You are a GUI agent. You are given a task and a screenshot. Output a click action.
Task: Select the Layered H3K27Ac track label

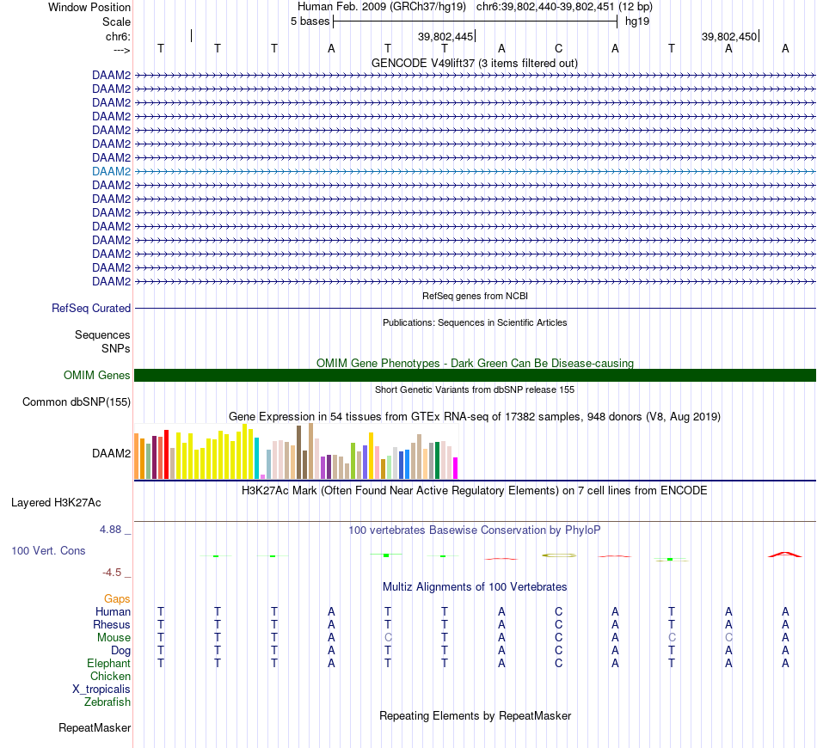coord(56,503)
